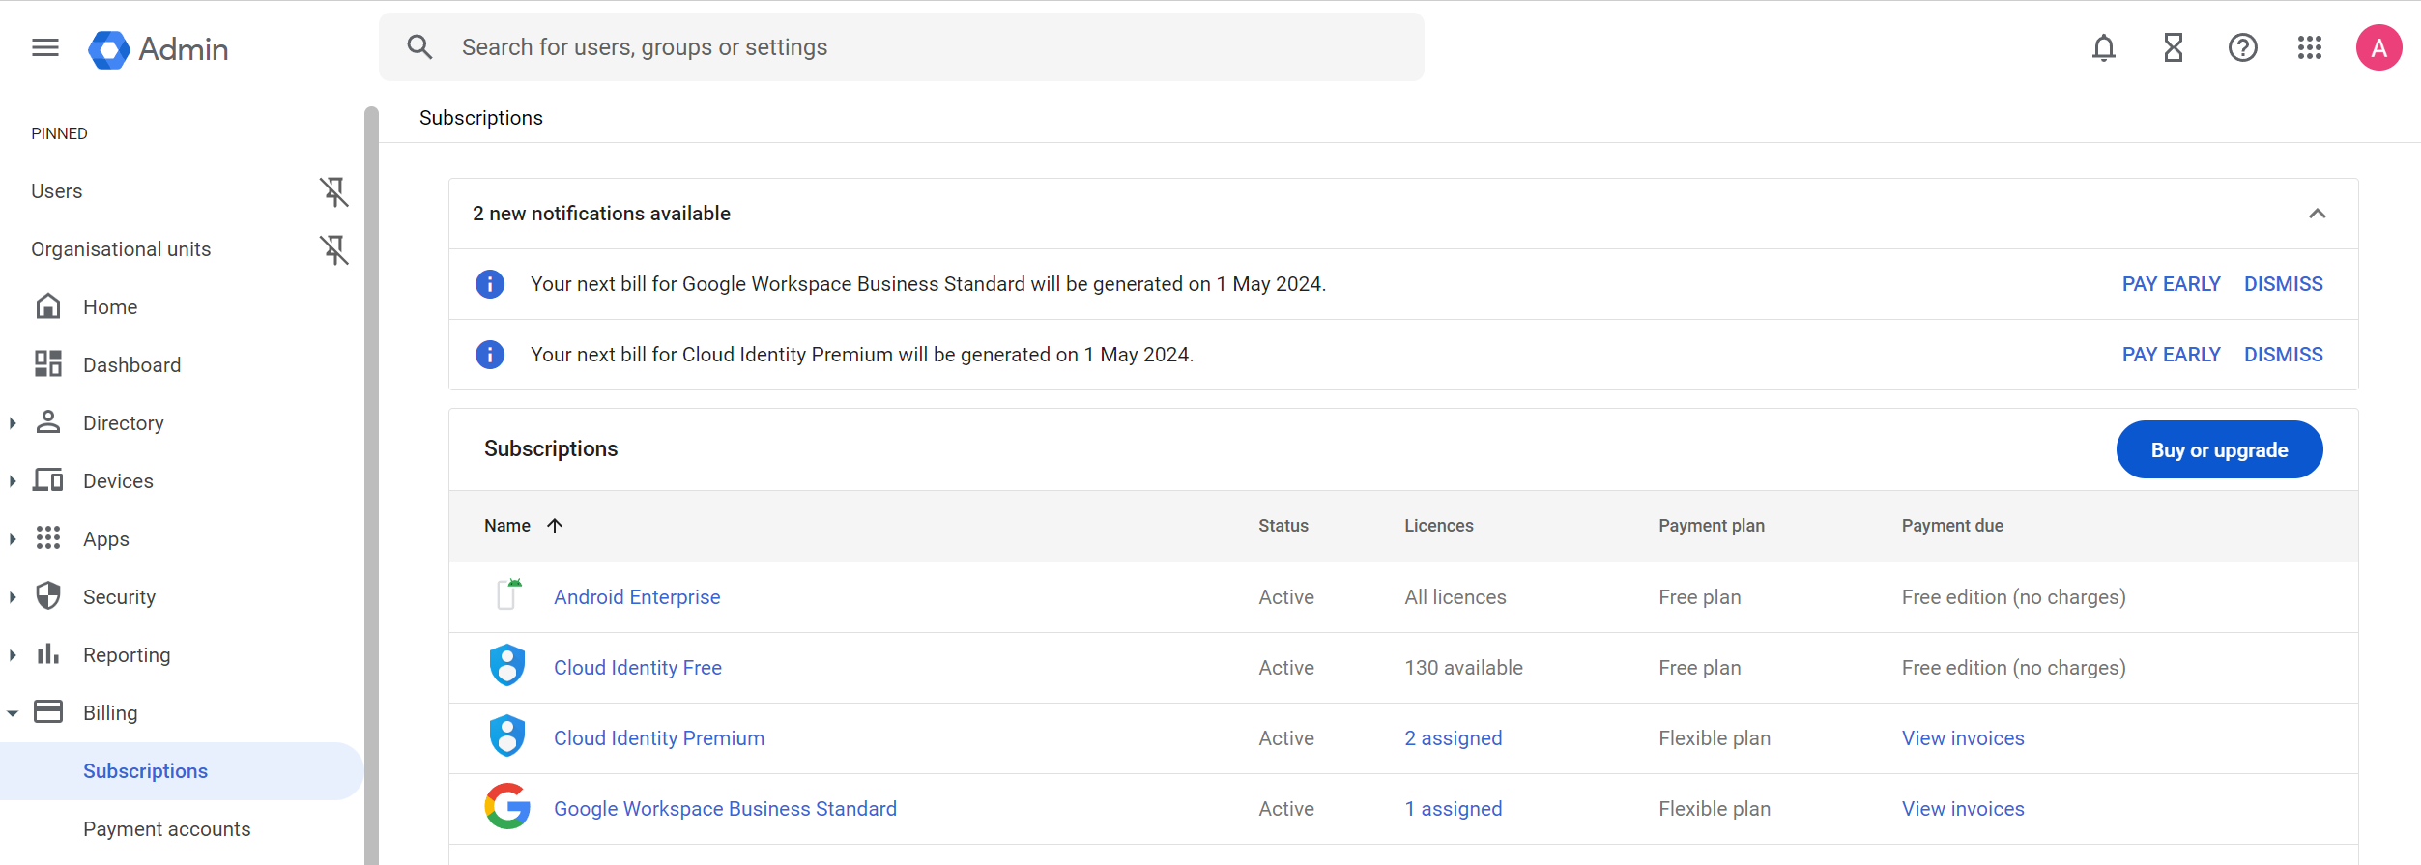This screenshot has height=865, width=2421.
Task: Open the tasks hourglass icon
Action: coord(2173,47)
